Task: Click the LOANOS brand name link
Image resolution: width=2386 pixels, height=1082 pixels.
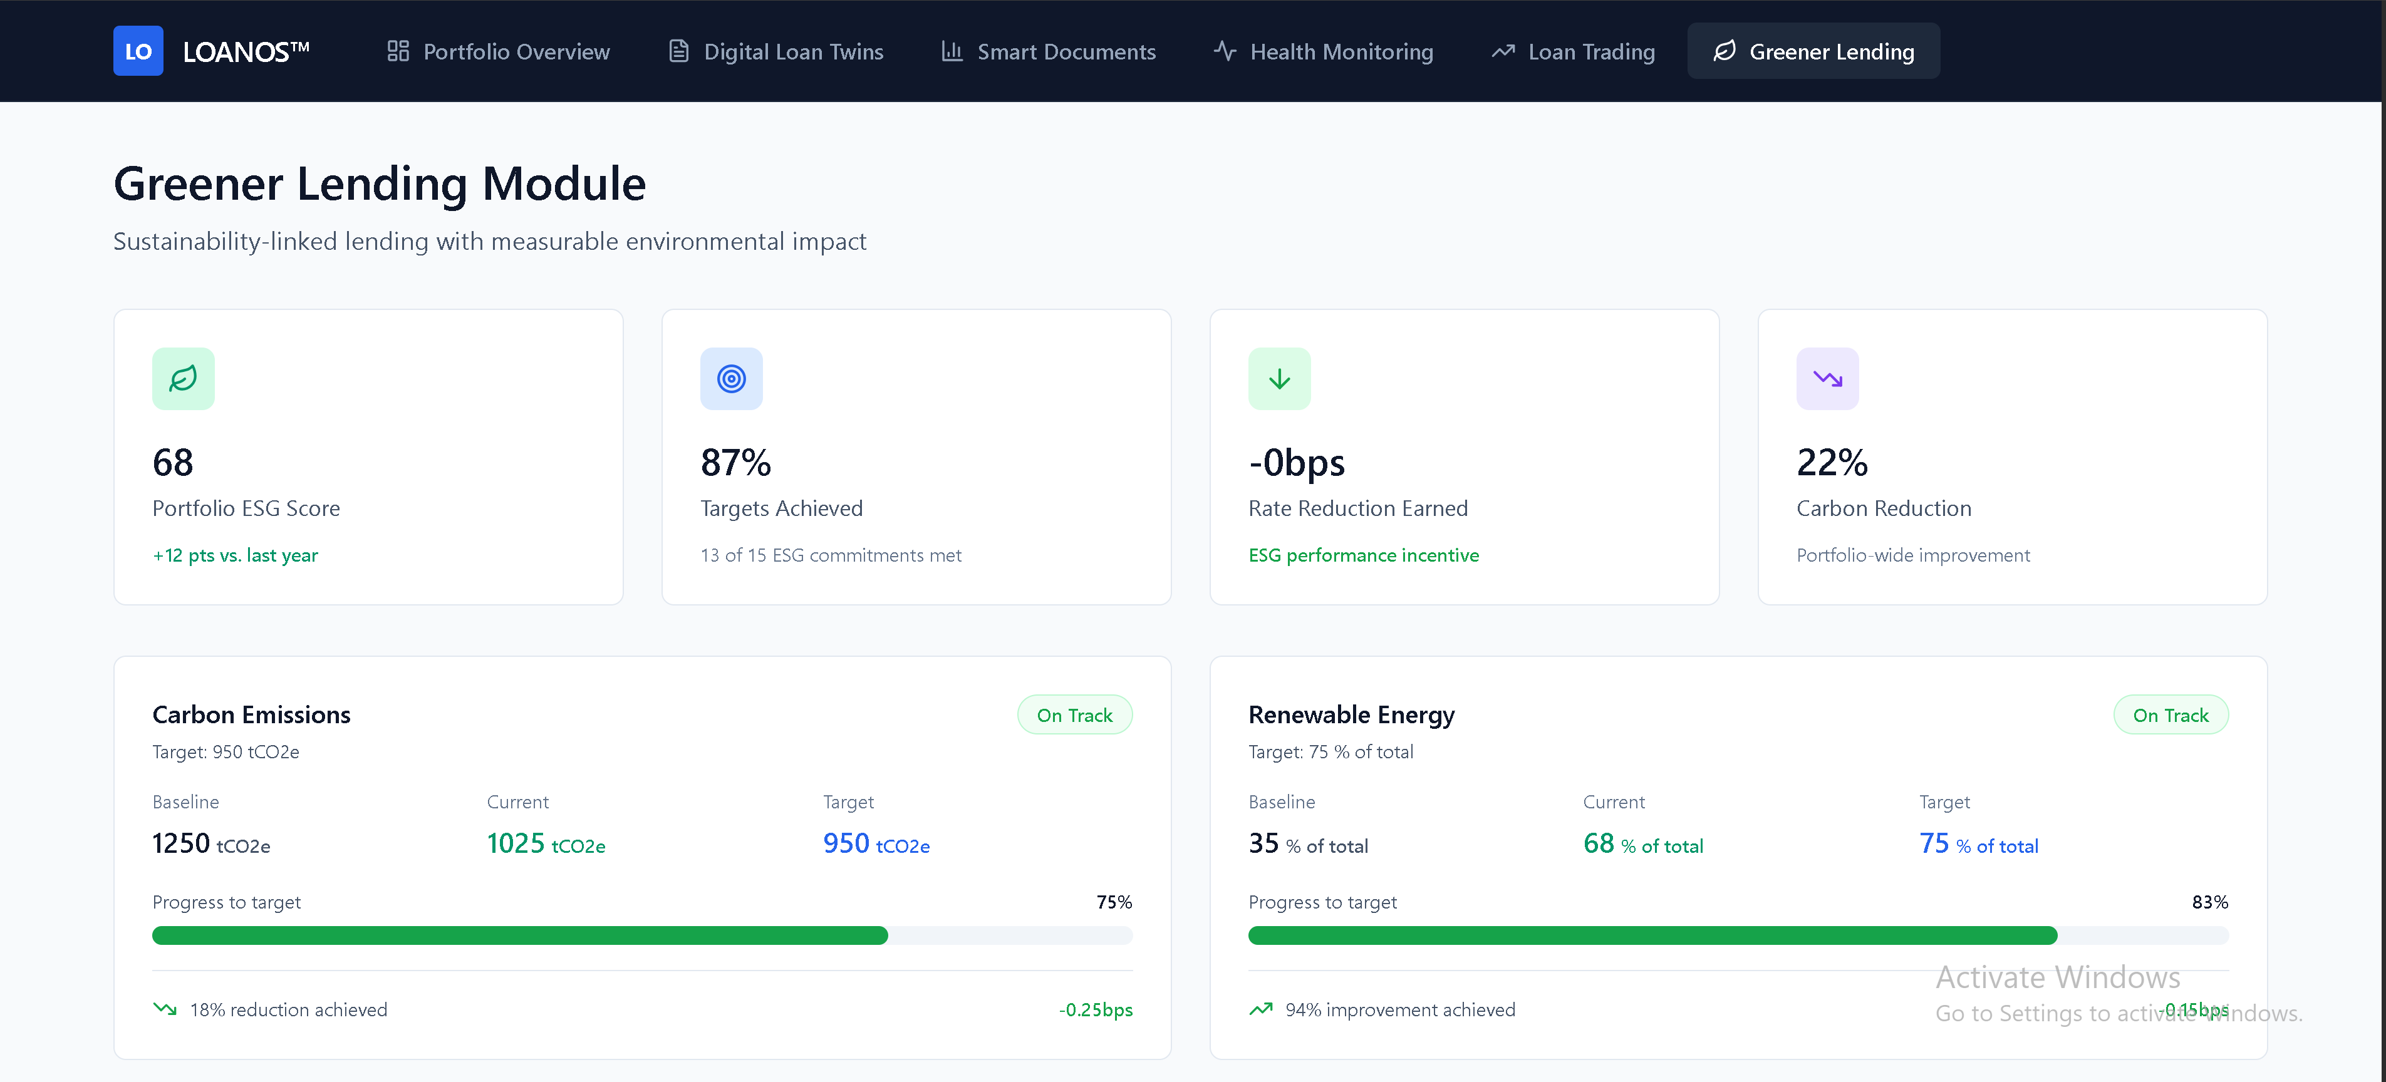Action: [x=246, y=51]
